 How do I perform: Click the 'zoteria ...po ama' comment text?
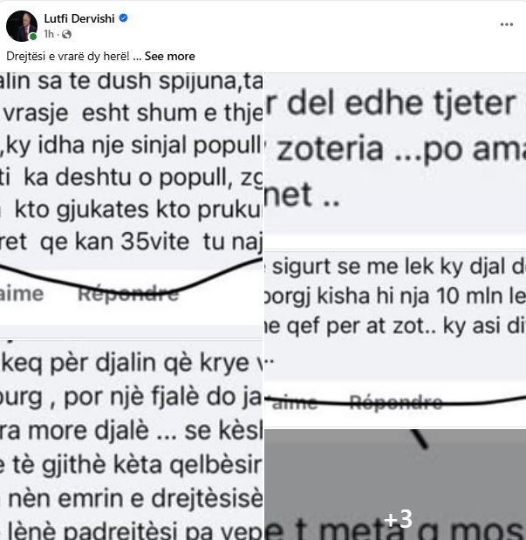tap(401, 149)
